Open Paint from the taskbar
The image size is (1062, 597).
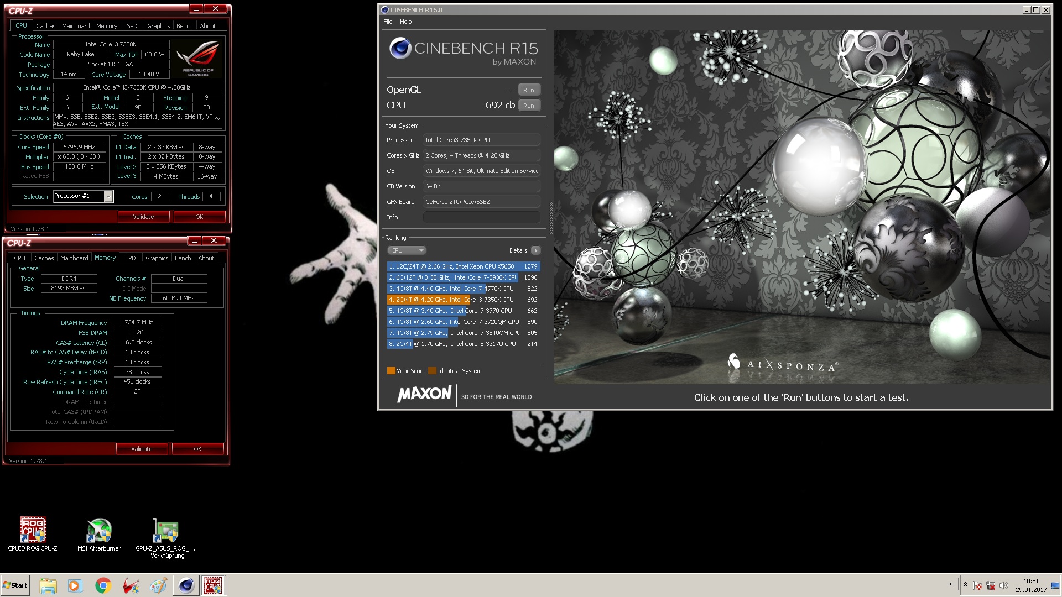tap(158, 585)
